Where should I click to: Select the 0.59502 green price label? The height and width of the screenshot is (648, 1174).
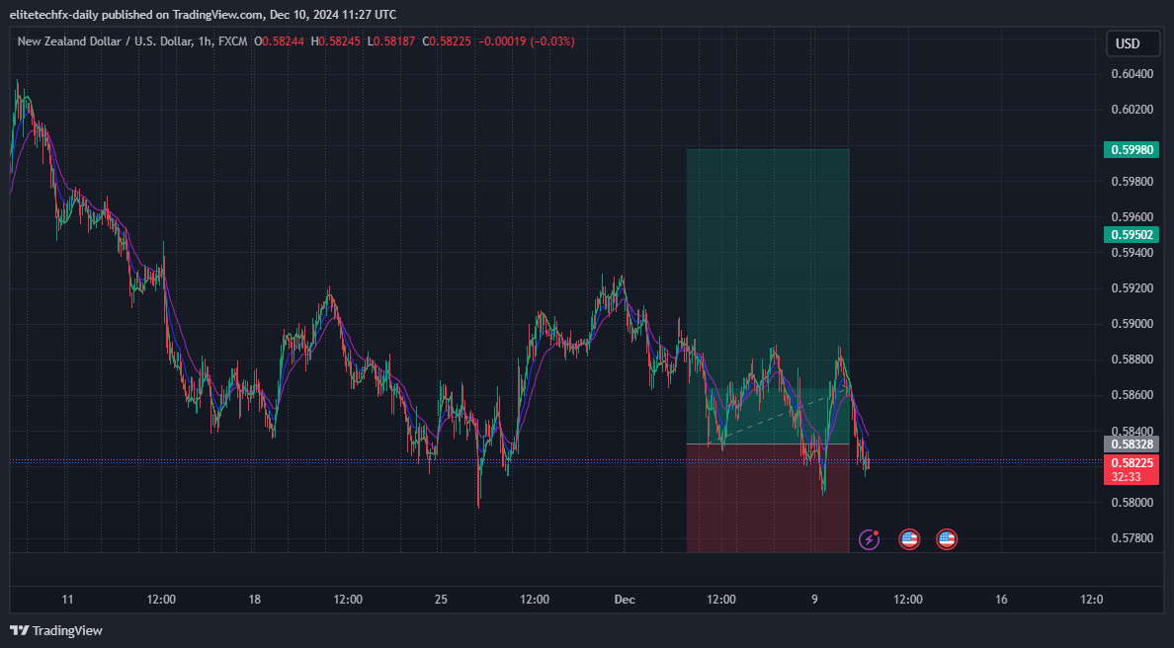point(1132,235)
